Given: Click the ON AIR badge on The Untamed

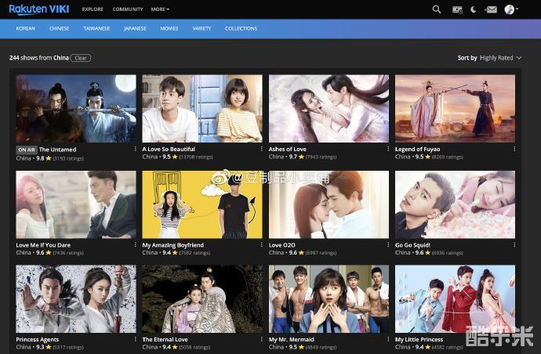Looking at the screenshot, I should point(27,150).
